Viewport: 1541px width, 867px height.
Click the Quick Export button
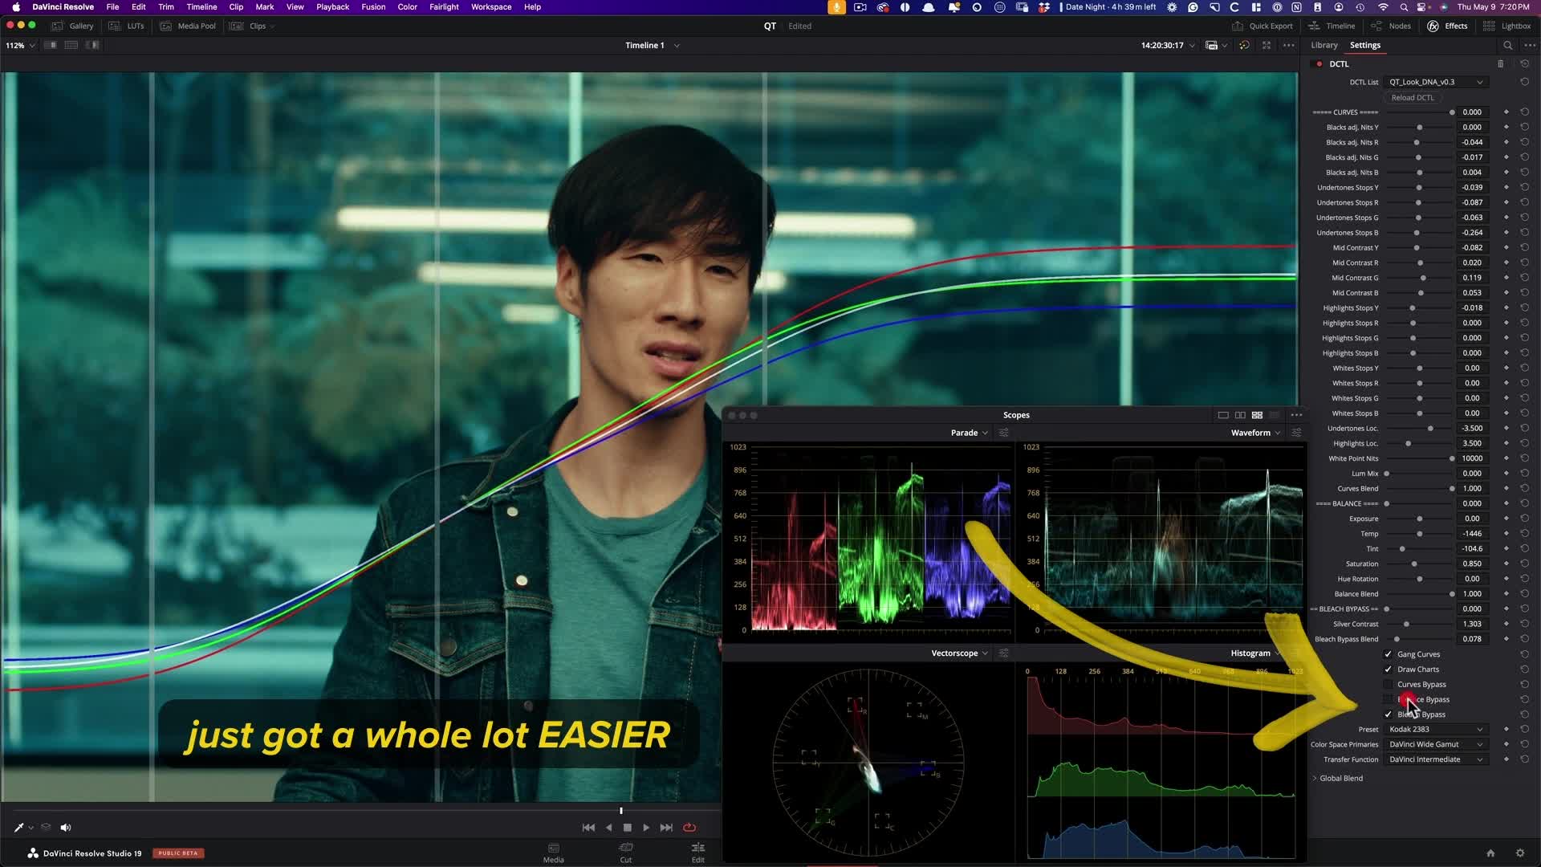tap(1262, 26)
